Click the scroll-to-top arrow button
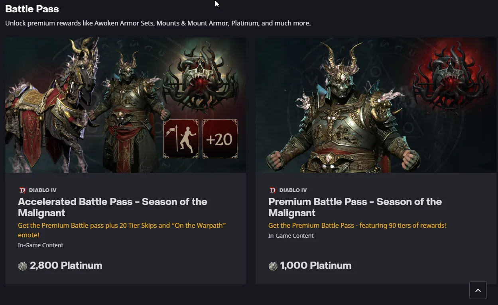The width and height of the screenshot is (498, 305). (x=478, y=290)
